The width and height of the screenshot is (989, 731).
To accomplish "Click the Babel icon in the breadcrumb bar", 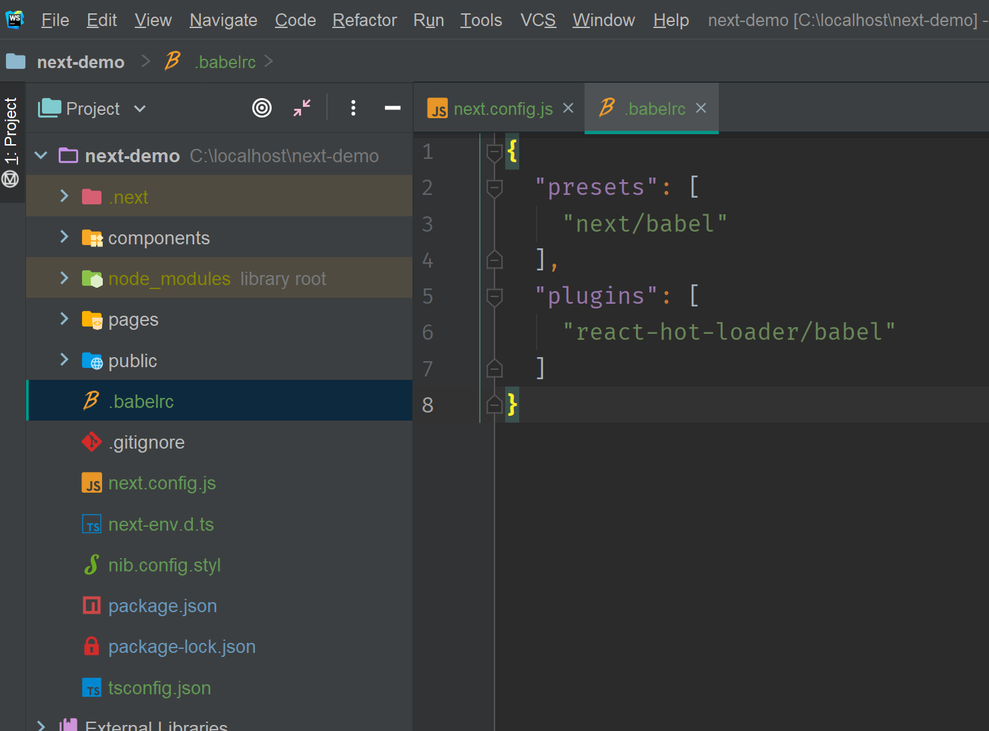I will [172, 61].
